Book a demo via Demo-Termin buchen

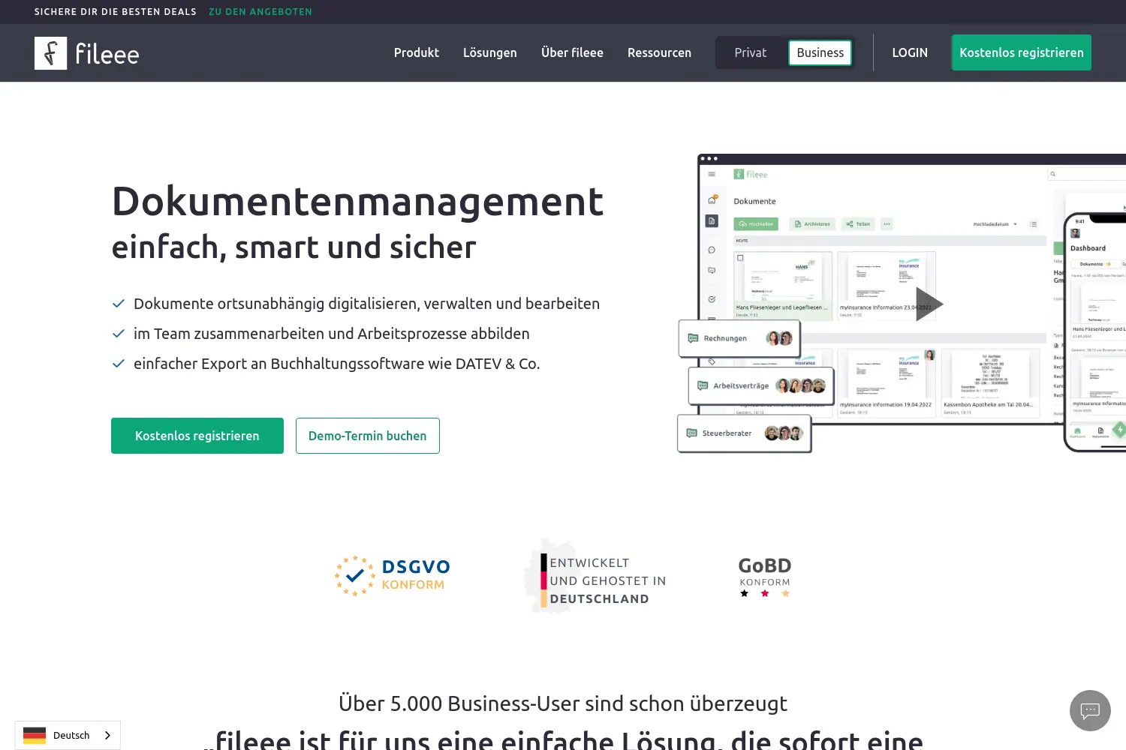click(368, 436)
